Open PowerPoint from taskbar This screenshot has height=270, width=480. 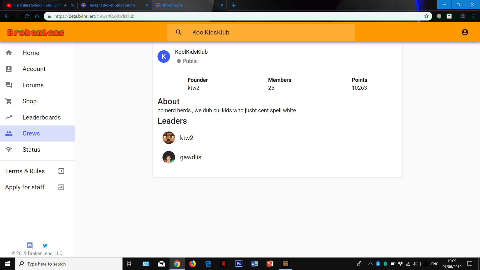[x=270, y=264]
